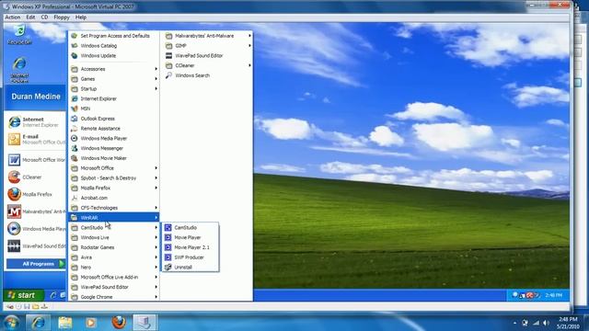The width and height of the screenshot is (589, 331).
Task: Launch Internet Explorer from All Programs list
Action: [114, 98]
